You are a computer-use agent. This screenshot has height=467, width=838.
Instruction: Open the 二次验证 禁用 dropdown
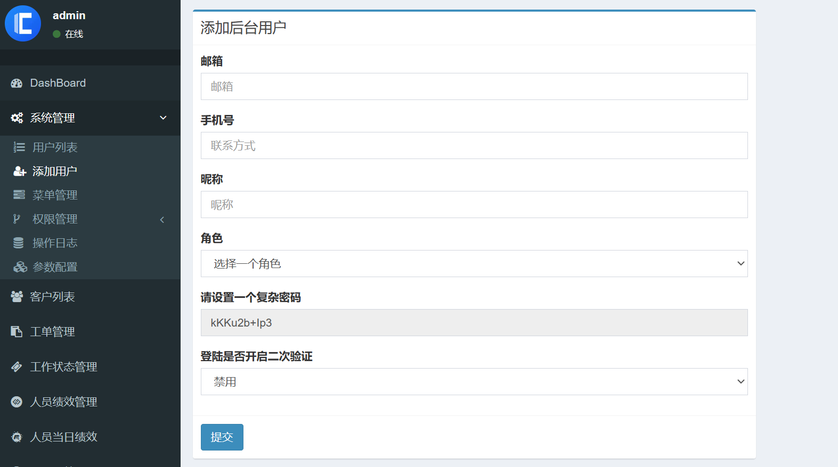(474, 381)
